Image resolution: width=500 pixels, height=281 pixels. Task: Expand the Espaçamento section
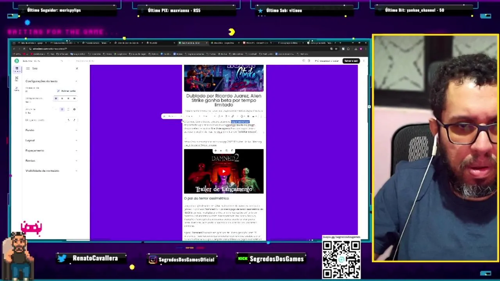[x=51, y=150]
